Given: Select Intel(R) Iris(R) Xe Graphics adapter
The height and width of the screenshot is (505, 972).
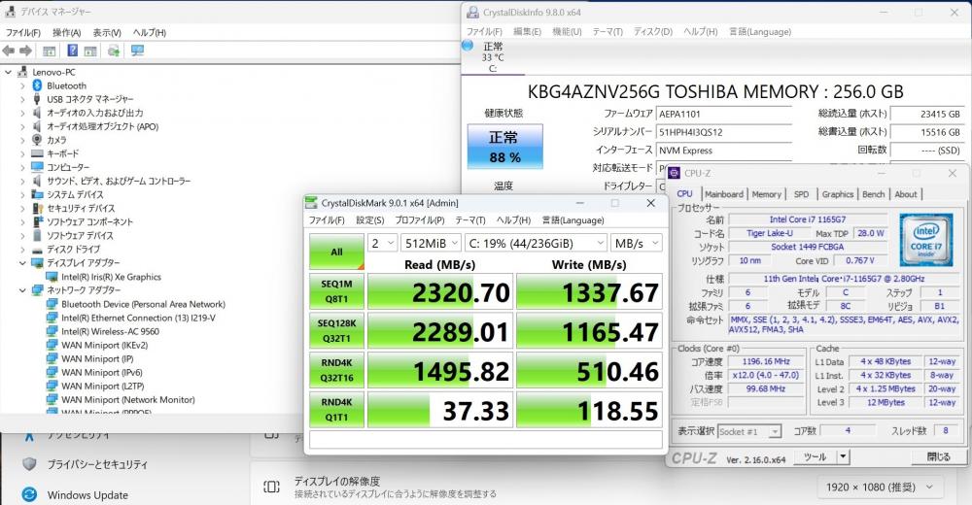Looking at the screenshot, I should pyautogui.click(x=111, y=277).
